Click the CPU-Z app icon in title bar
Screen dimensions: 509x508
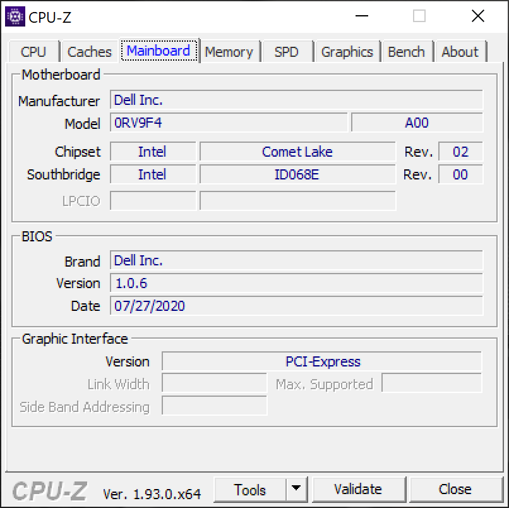[x=15, y=16]
